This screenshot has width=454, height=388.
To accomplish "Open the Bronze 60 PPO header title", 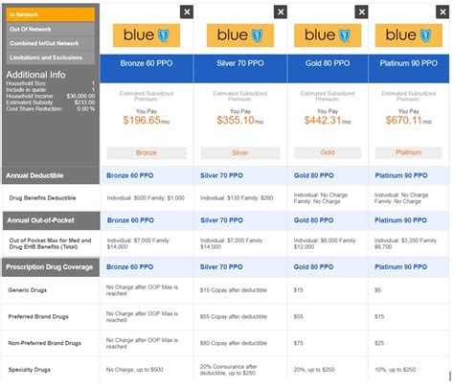I will (x=147, y=63).
